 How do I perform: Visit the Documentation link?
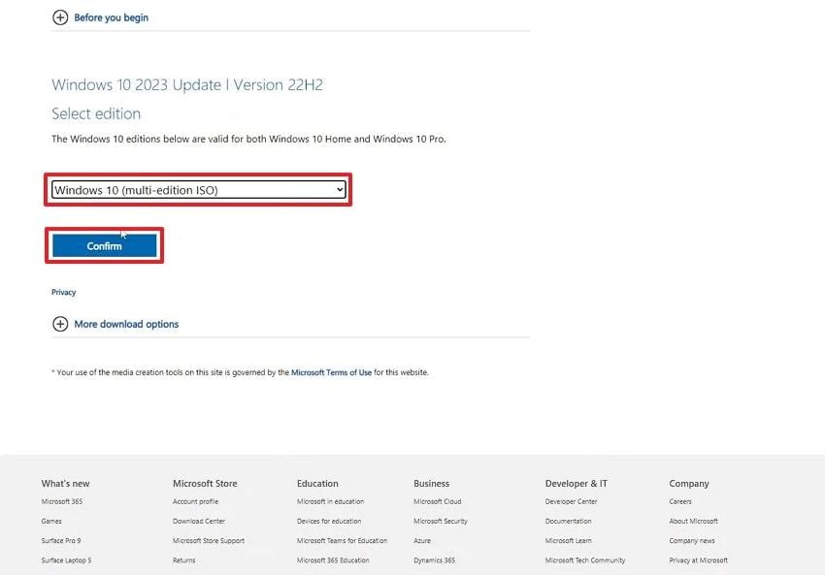(x=568, y=521)
